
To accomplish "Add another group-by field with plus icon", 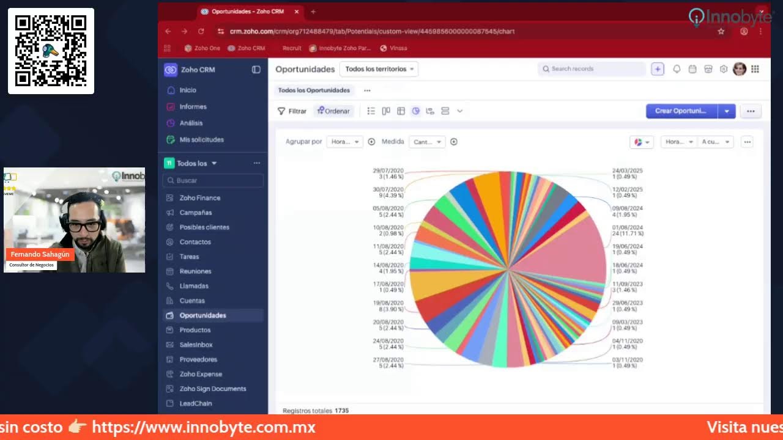I will tap(371, 142).
